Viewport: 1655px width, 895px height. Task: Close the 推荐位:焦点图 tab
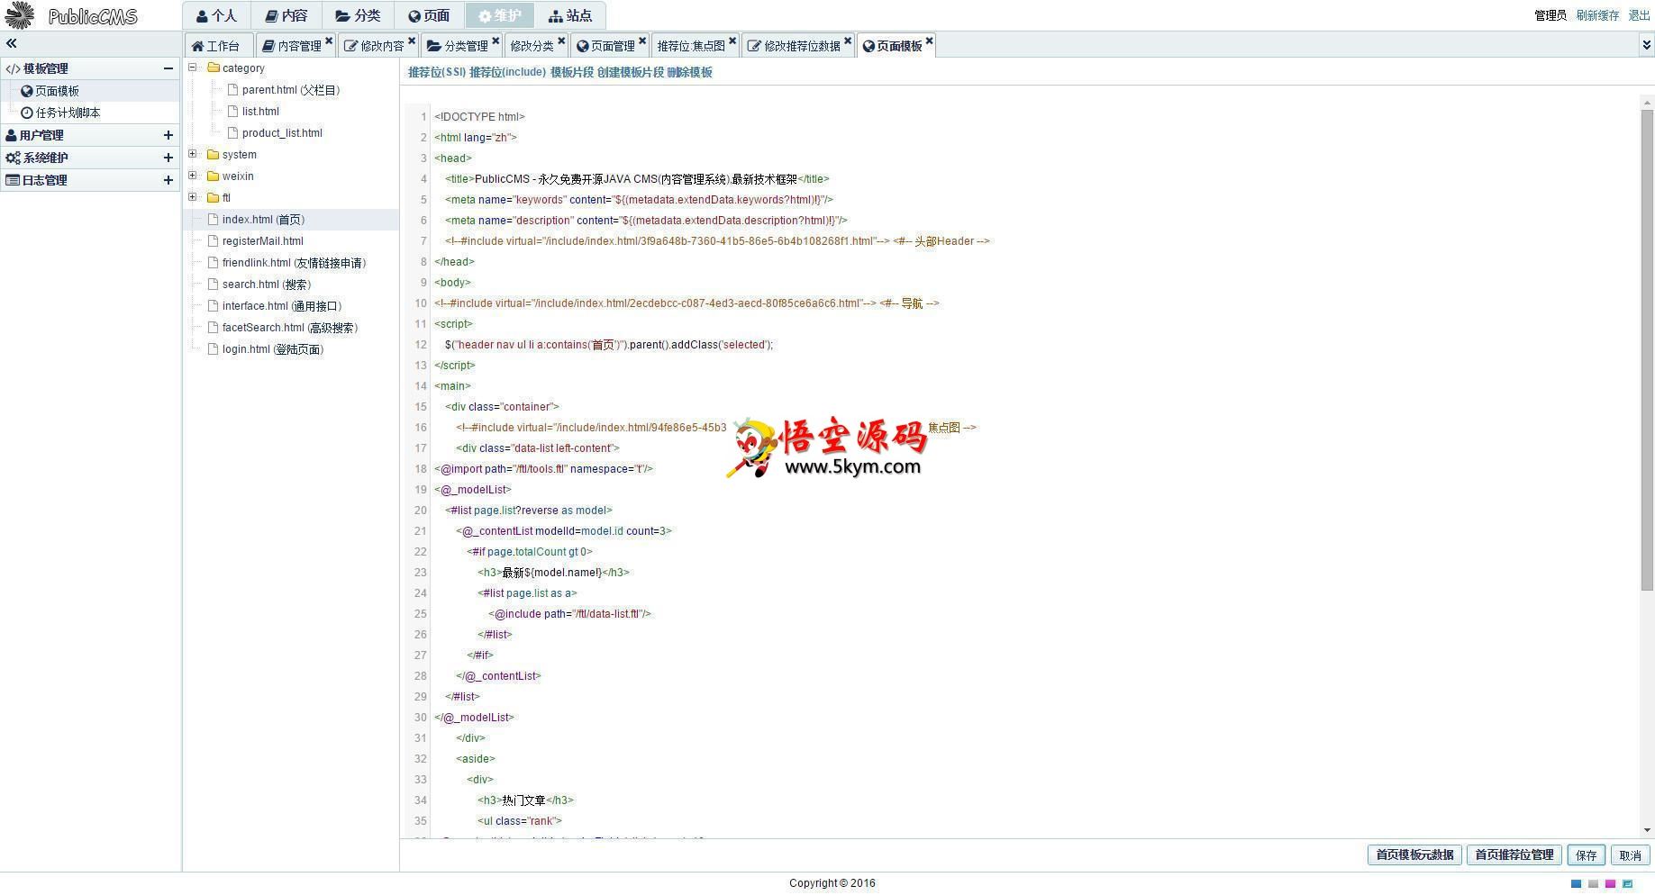(732, 41)
